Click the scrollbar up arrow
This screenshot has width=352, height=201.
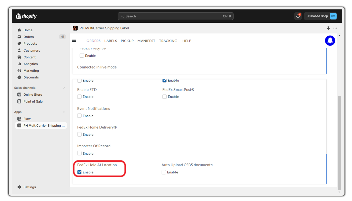pos(339,36)
